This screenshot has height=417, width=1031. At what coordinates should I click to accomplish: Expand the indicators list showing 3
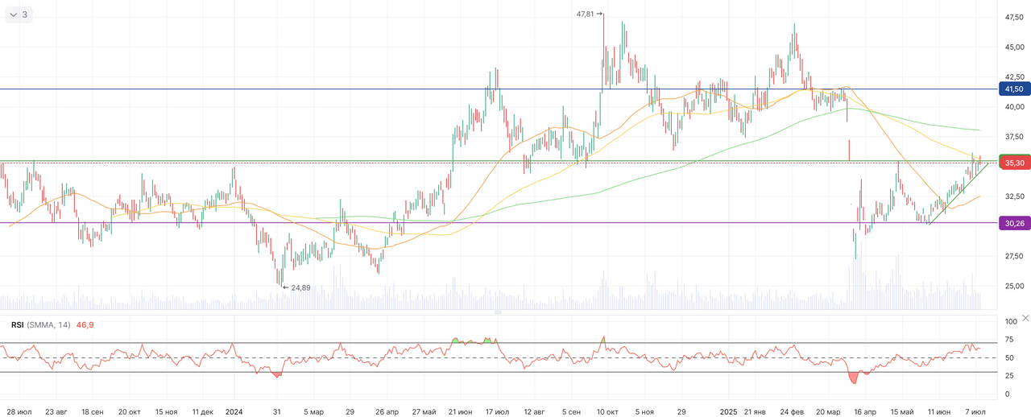tap(18, 14)
